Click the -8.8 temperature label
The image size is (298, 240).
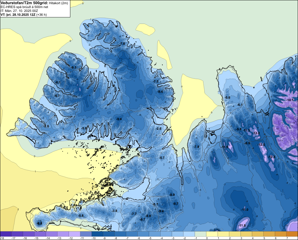click(x=40, y=223)
